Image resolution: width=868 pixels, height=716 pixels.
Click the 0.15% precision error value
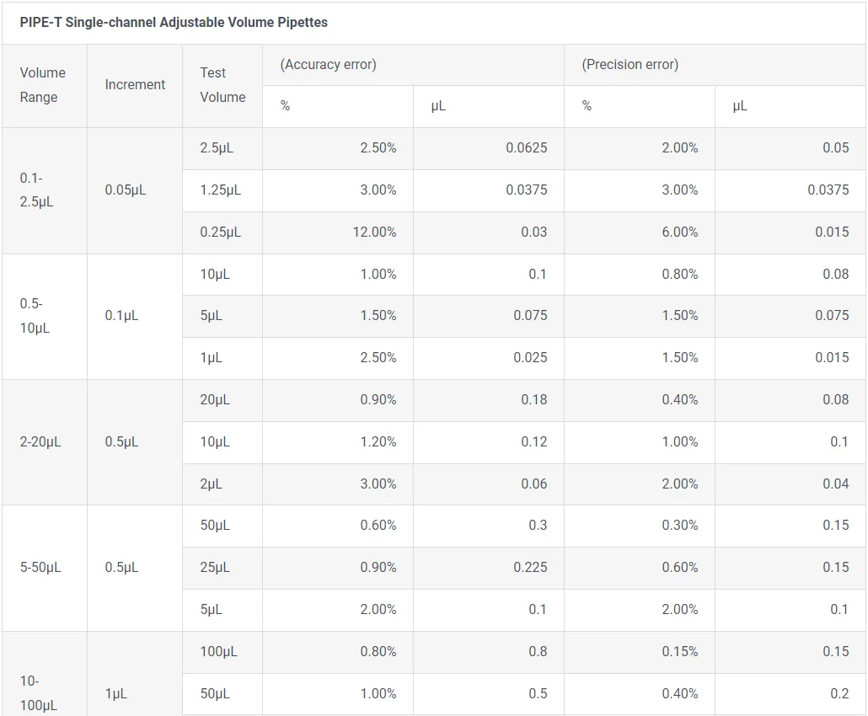pyautogui.click(x=679, y=652)
